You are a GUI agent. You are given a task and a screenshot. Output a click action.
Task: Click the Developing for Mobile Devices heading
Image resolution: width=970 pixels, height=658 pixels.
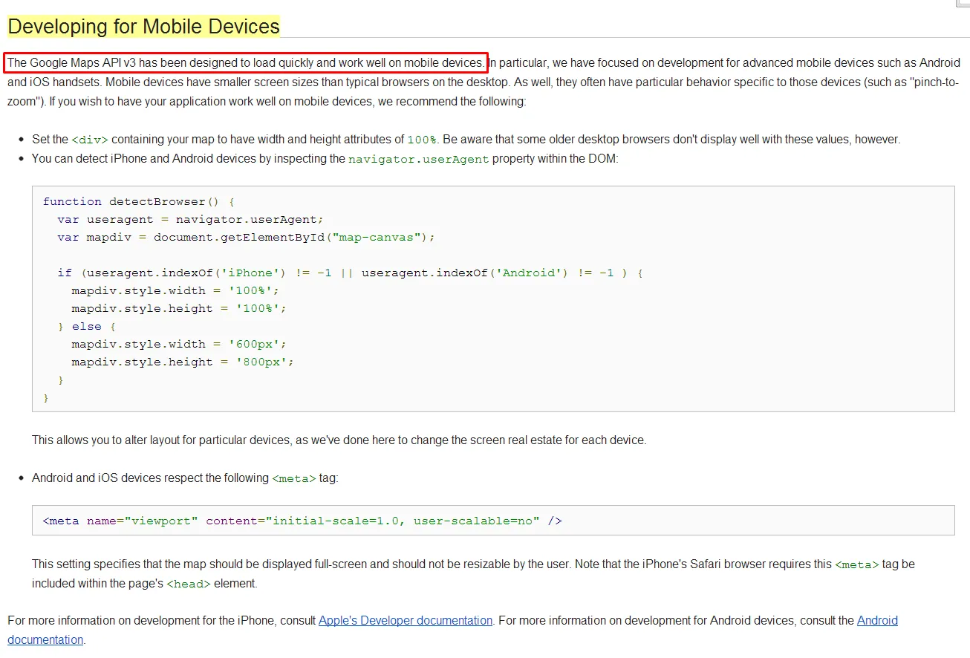[143, 26]
